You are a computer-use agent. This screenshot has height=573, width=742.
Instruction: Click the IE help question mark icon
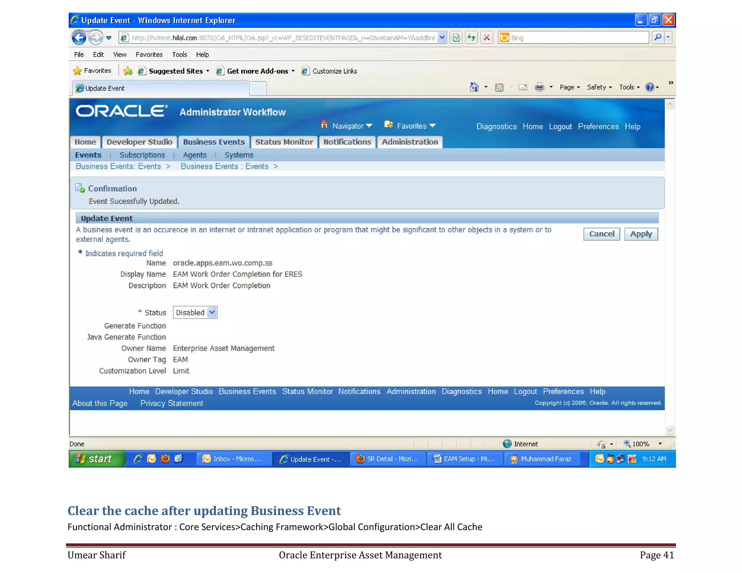[650, 87]
